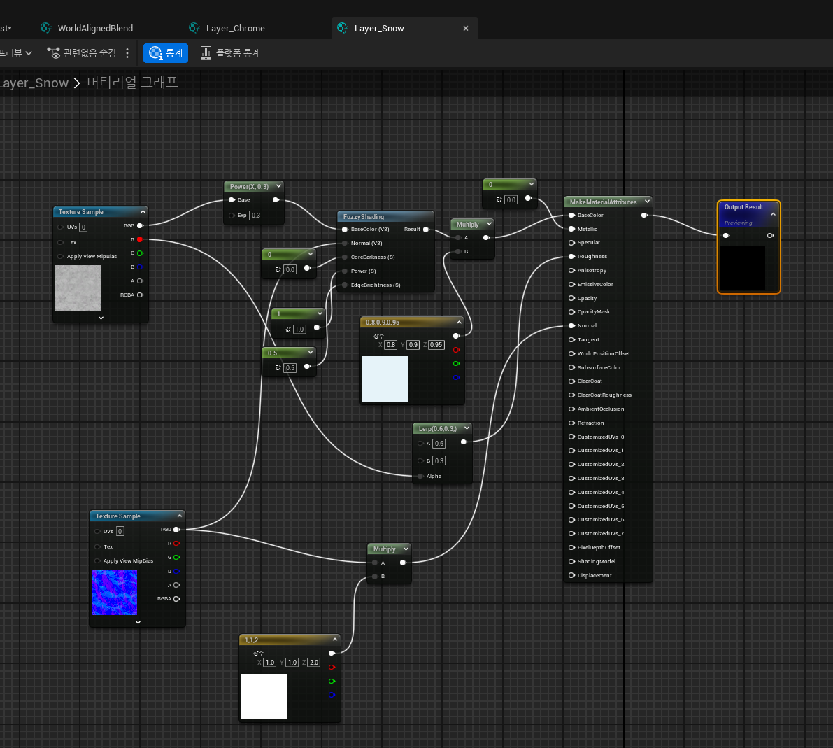
Task: Close the Layer_Snow tab
Action: [466, 29]
